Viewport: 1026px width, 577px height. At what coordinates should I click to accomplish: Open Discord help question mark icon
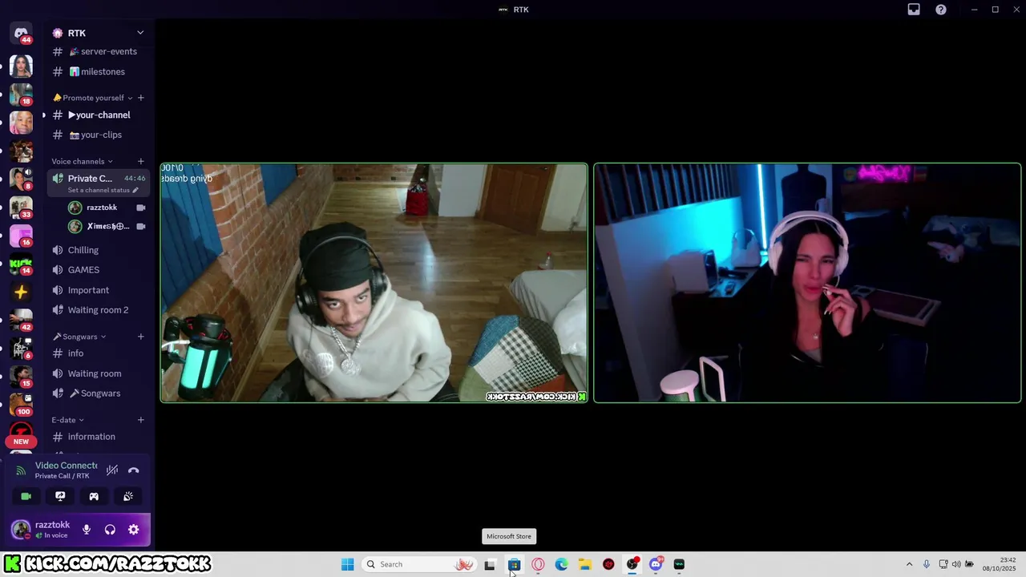941,10
